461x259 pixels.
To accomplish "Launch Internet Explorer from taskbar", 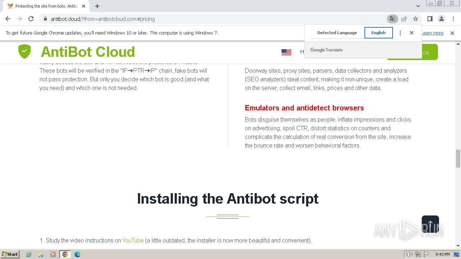I will pos(29,254).
